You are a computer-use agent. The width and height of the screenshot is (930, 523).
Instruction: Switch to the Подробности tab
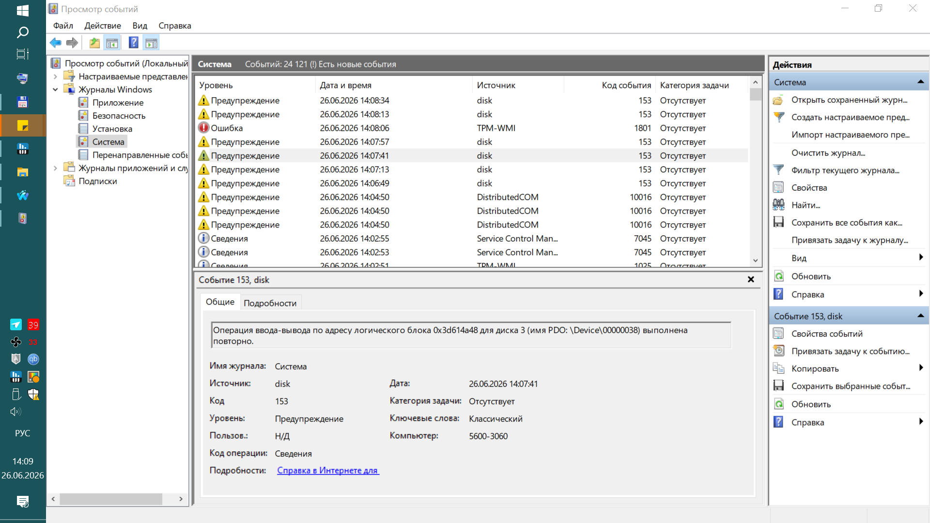point(270,303)
